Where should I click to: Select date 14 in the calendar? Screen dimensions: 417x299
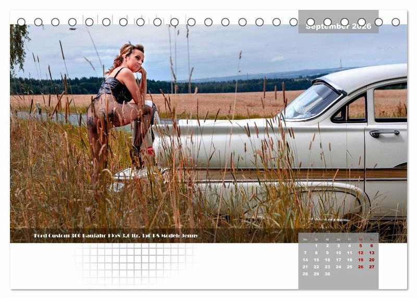coord(305,259)
